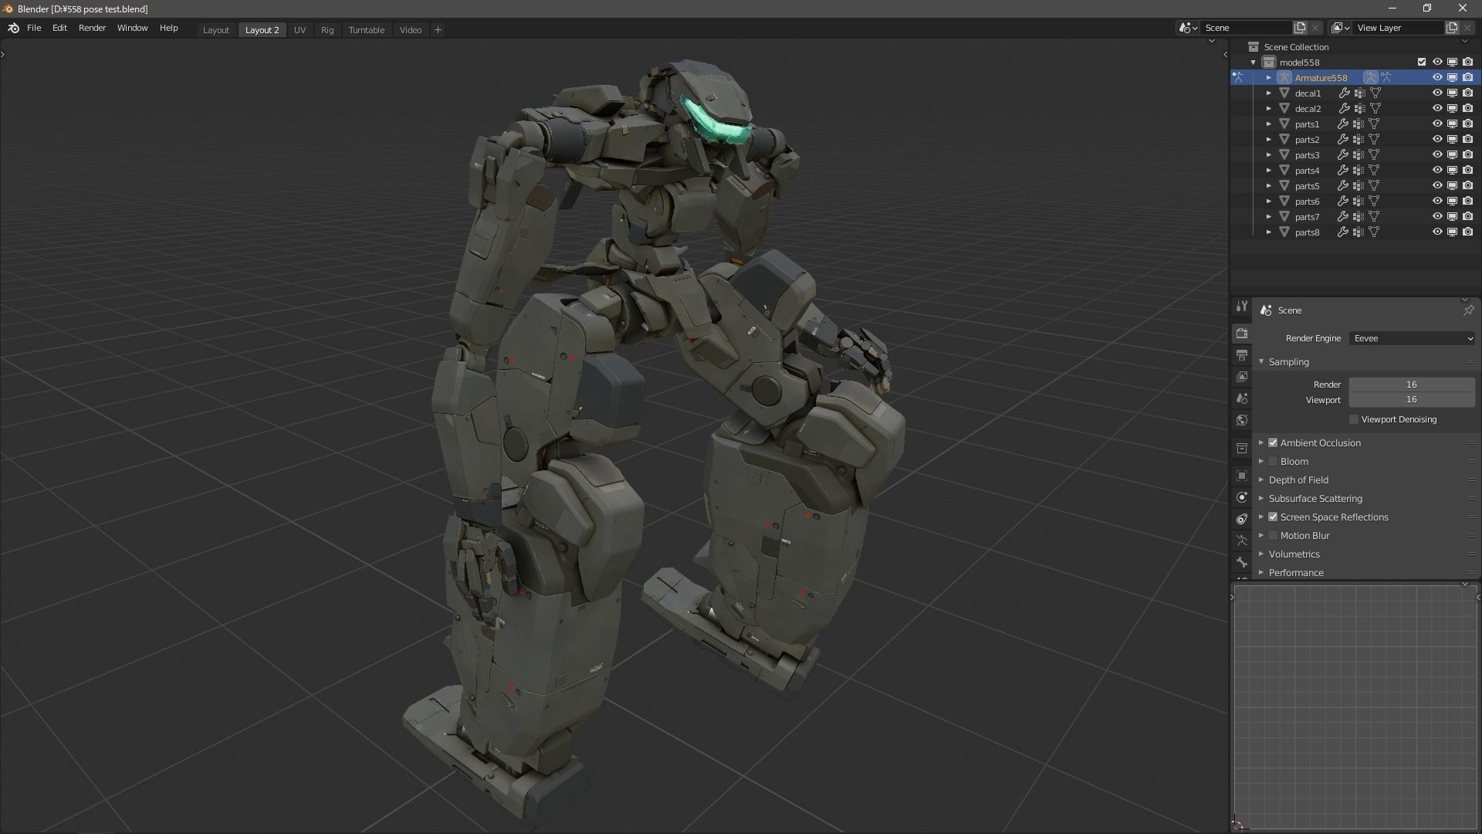This screenshot has width=1482, height=834.
Task: Disable parts2 in renders via camera icon
Action: (x=1467, y=140)
